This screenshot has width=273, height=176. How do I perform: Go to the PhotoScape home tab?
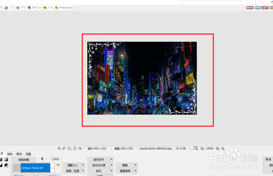63,7
